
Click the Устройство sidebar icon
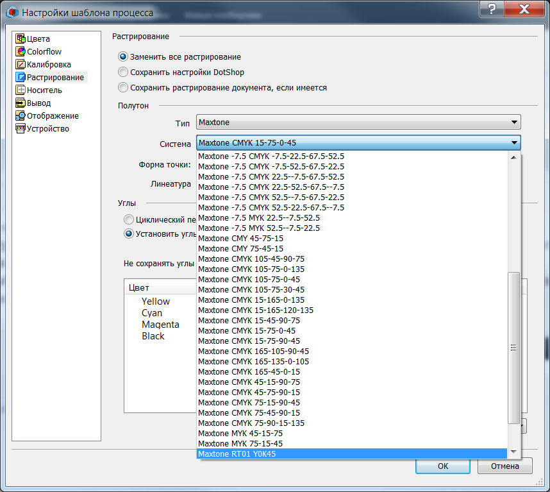pyautogui.click(x=21, y=128)
